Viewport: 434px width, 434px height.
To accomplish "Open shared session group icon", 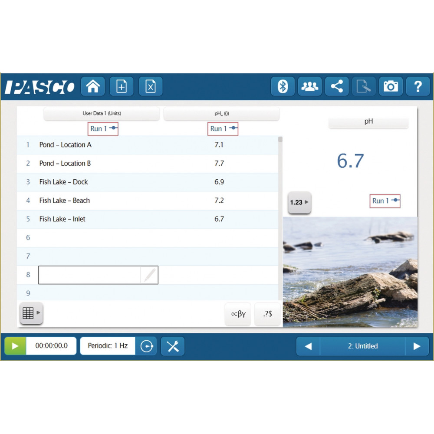I will click(x=309, y=86).
